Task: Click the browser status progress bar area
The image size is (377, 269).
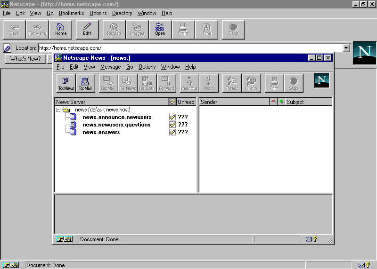Action: point(329,265)
